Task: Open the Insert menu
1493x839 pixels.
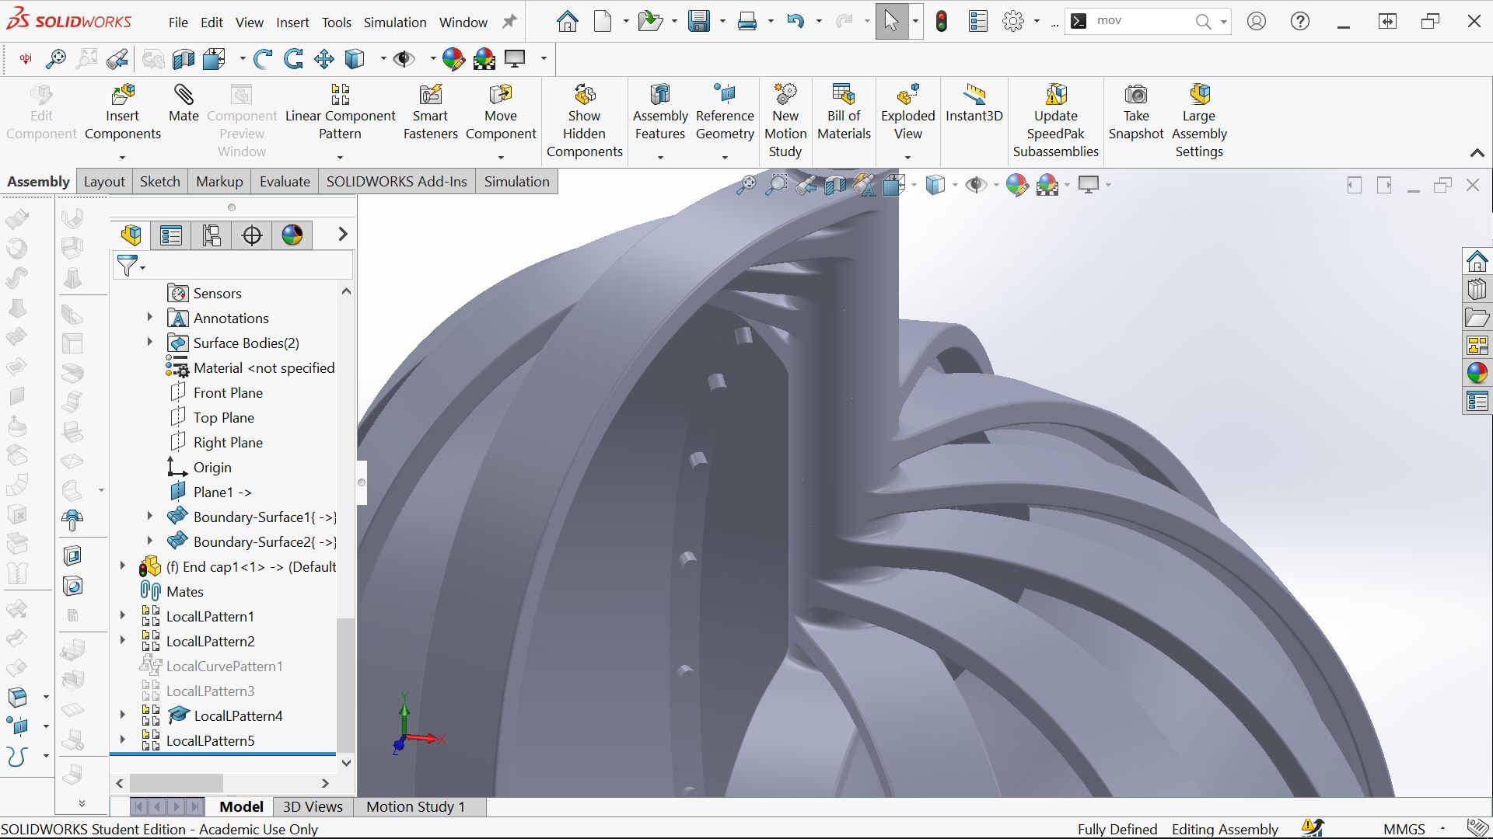Action: coord(292,23)
